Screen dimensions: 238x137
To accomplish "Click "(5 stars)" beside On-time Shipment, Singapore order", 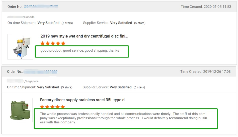I will [x=67, y=87].
